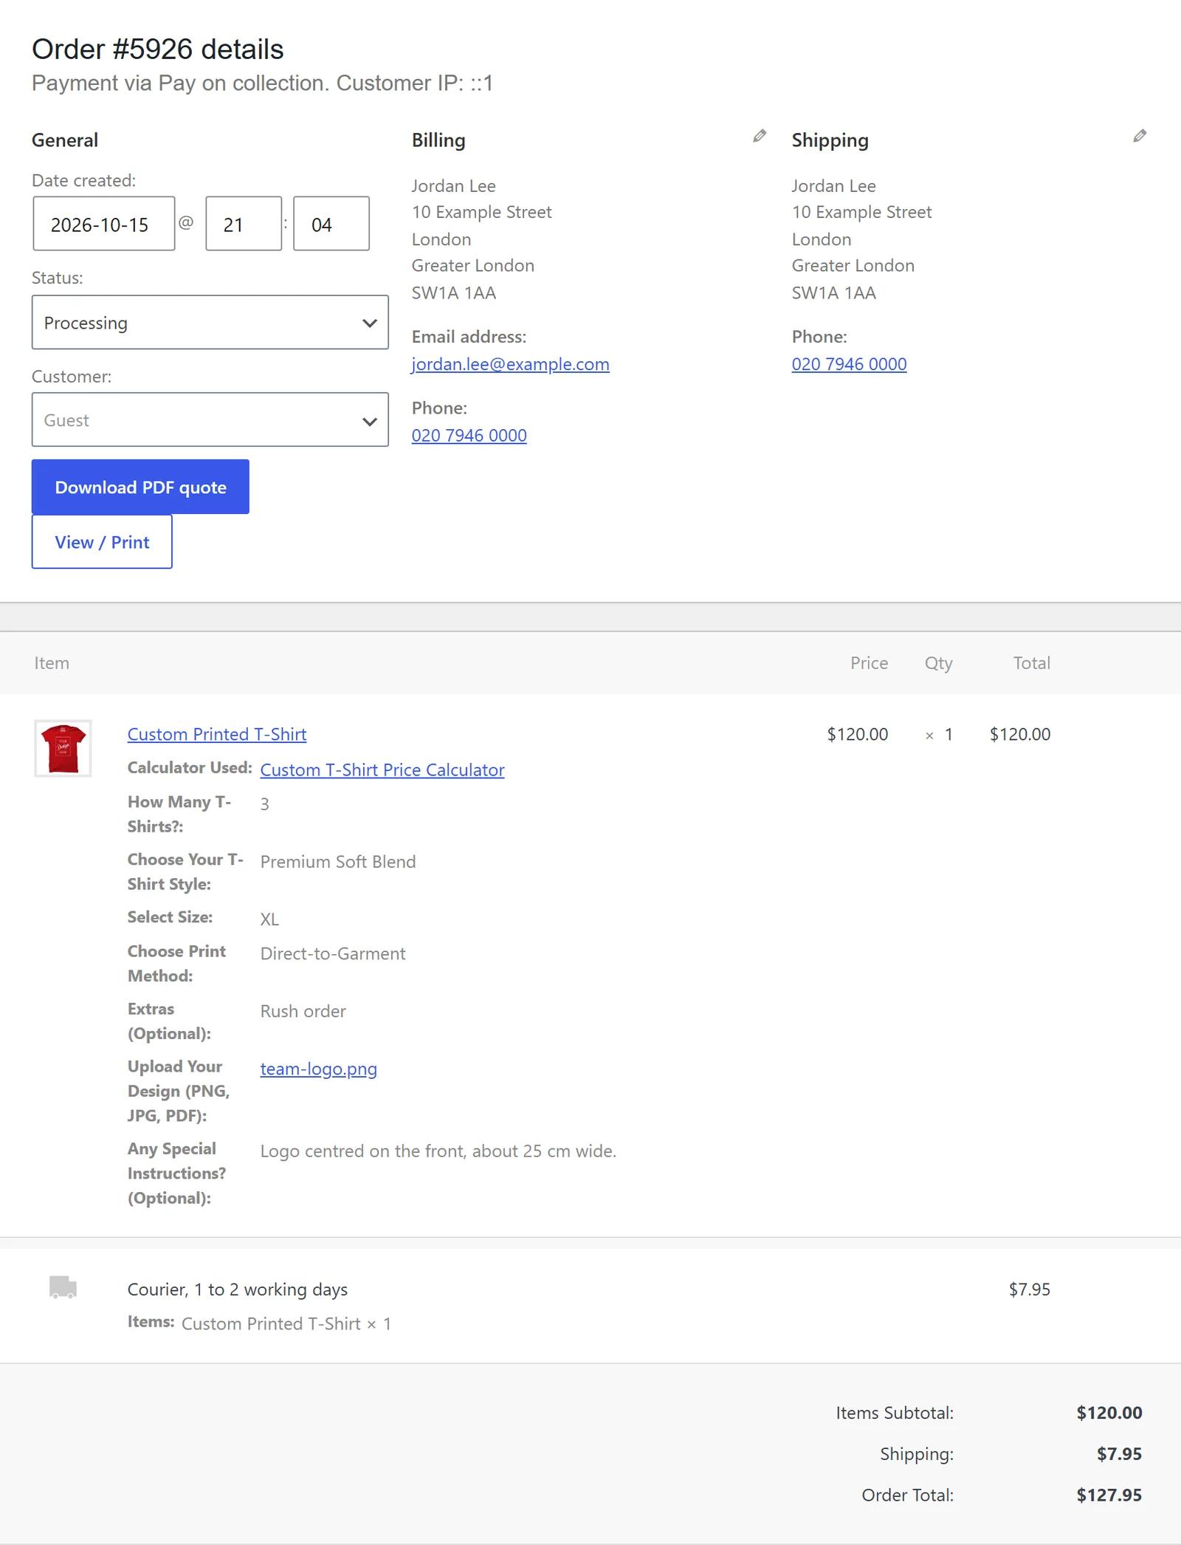Click the Shipping address name Jordan Lee
Image resolution: width=1181 pixels, height=1545 pixels.
[x=834, y=186]
